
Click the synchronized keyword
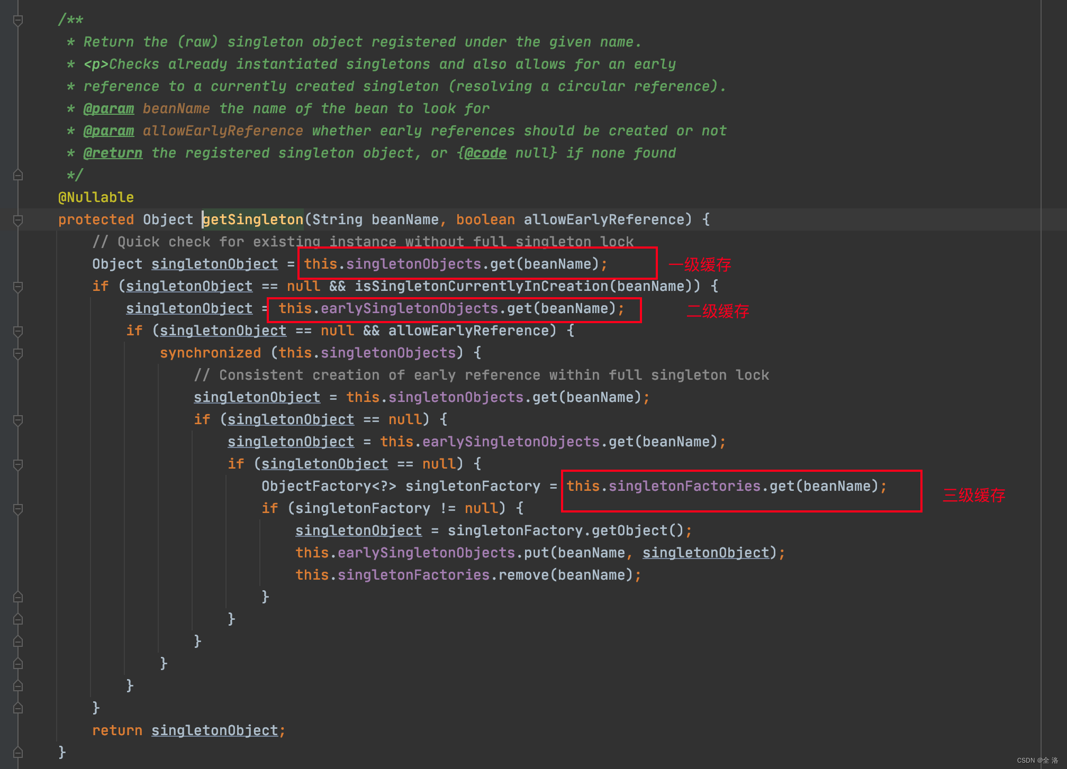210,353
